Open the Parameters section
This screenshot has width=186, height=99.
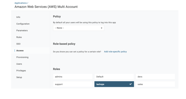click(x=22, y=31)
